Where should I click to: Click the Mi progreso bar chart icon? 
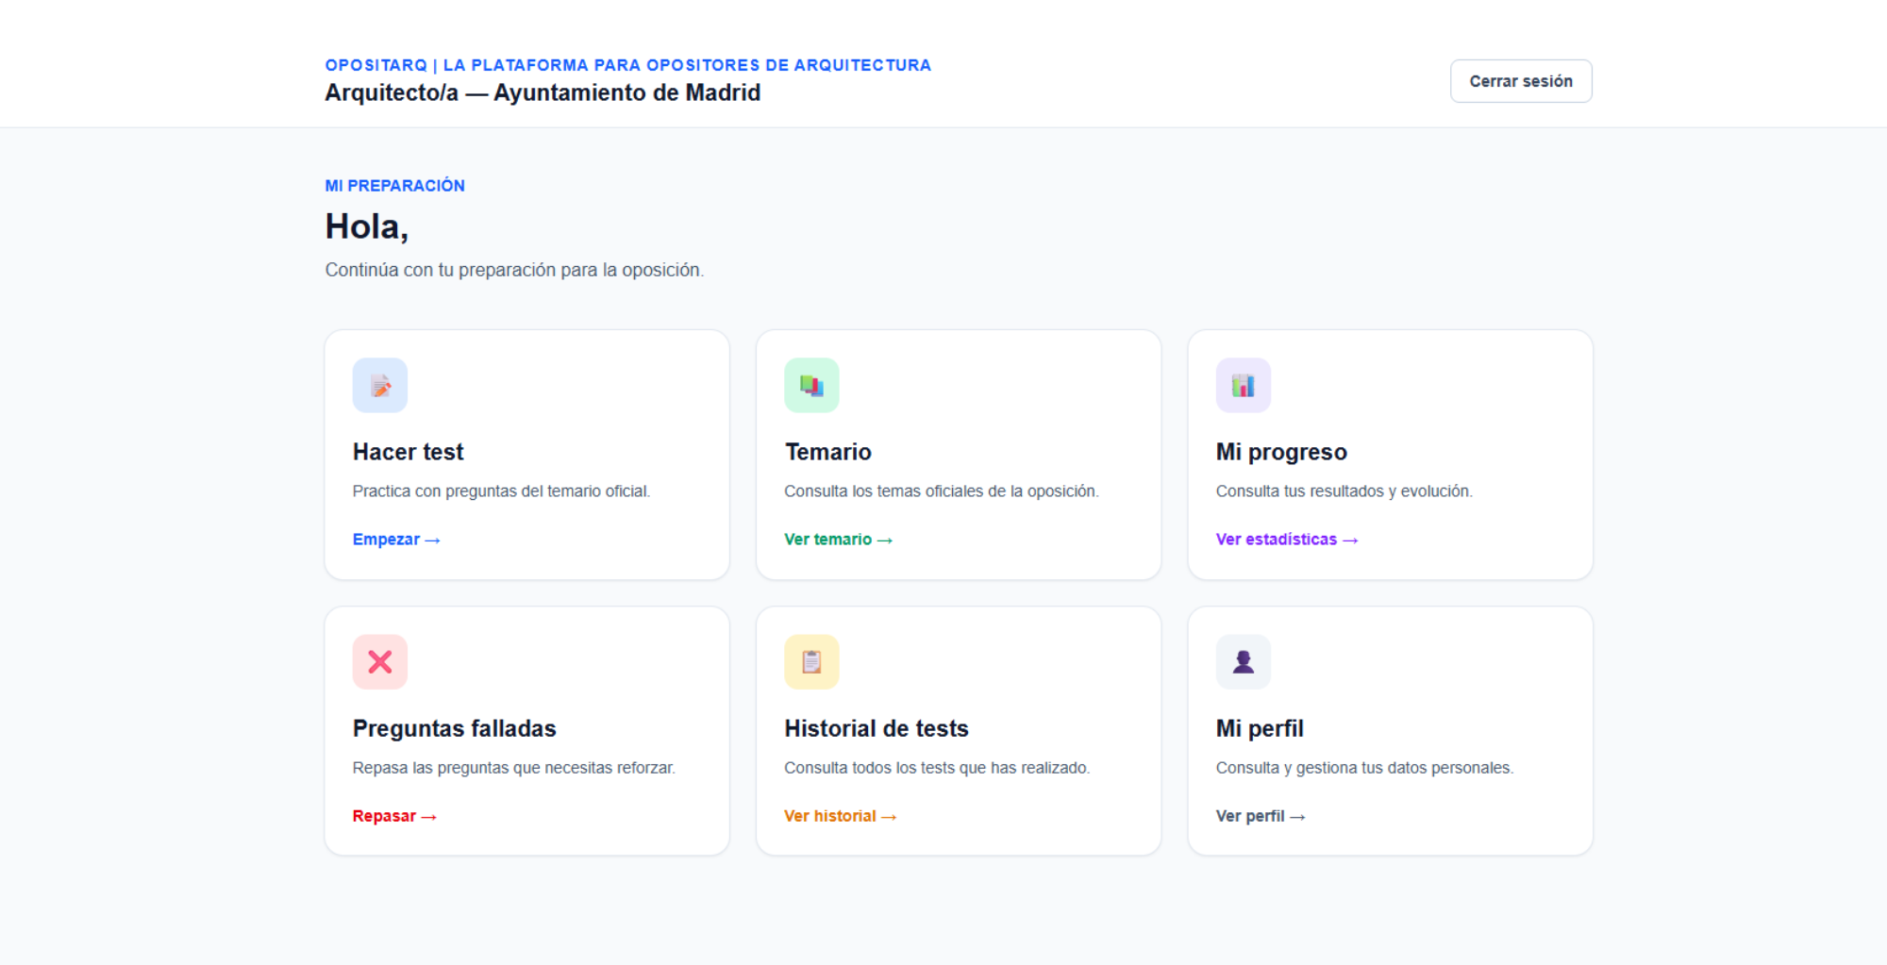point(1244,385)
